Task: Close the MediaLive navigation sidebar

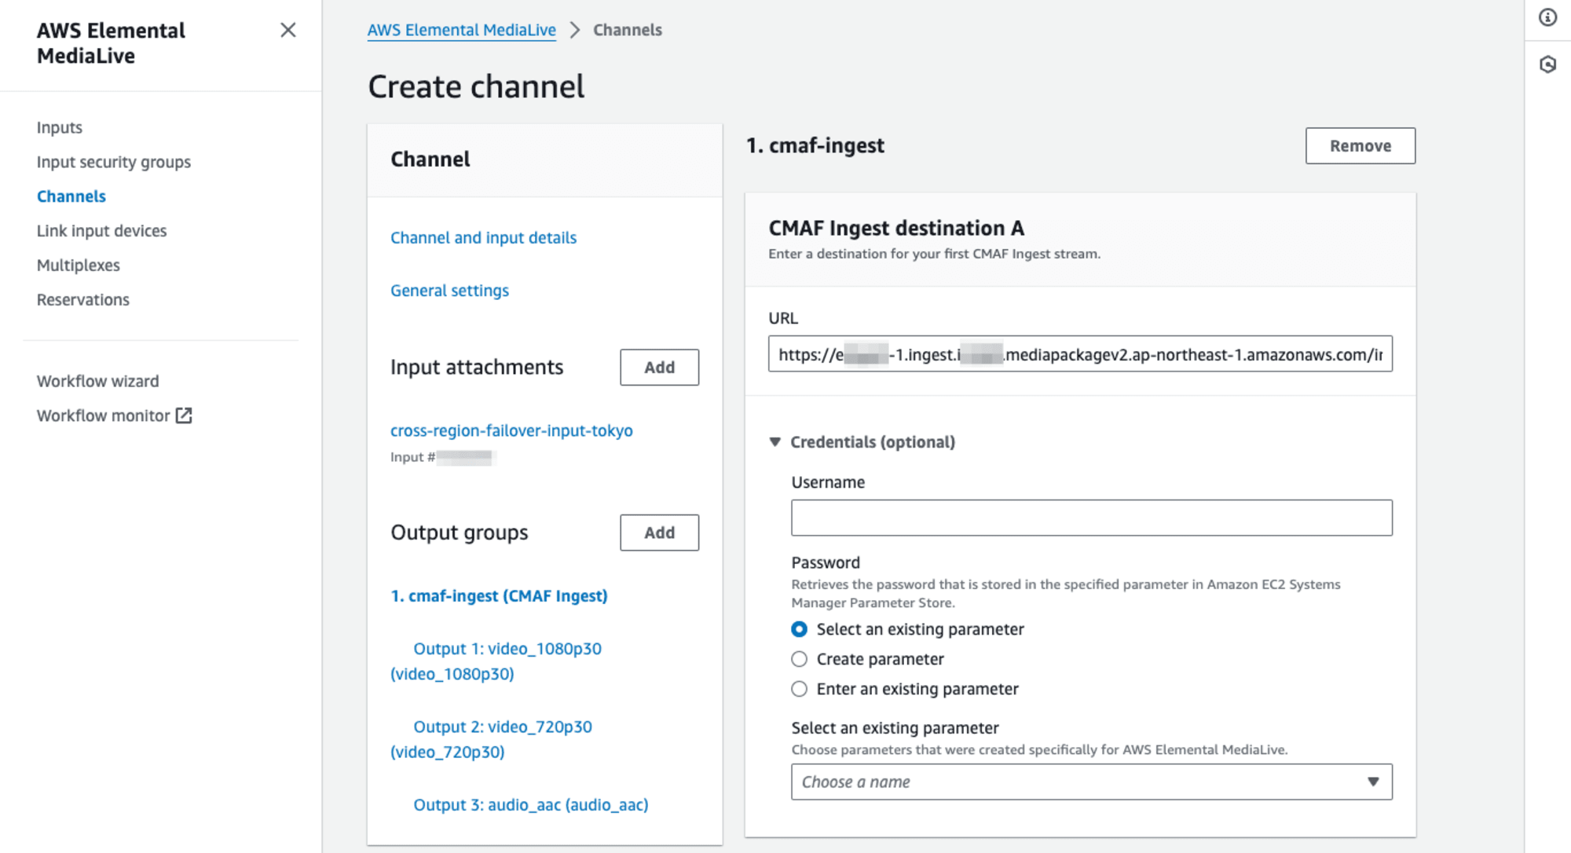Action: point(288,30)
